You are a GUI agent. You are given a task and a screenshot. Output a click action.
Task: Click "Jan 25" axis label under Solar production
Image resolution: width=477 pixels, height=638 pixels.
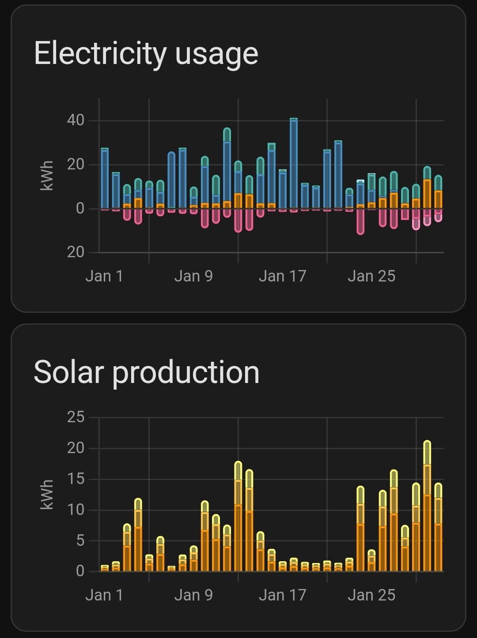point(371,595)
